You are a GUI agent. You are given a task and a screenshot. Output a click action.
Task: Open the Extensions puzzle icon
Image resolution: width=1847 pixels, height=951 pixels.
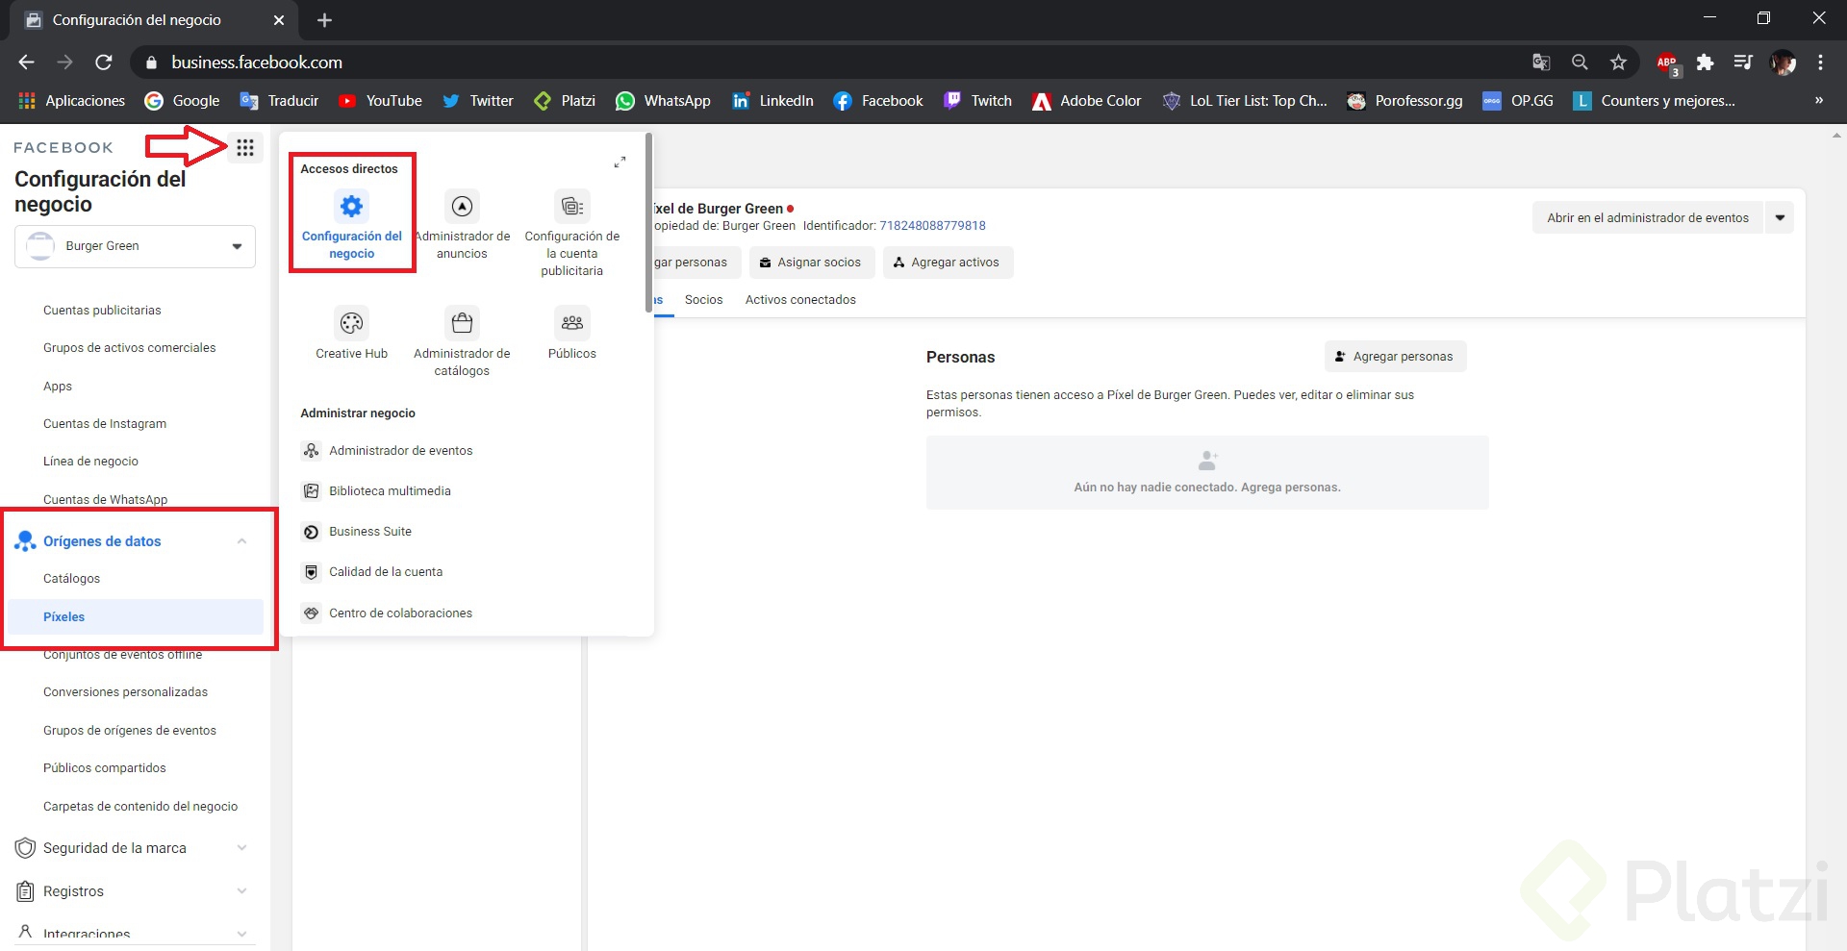[1705, 63]
